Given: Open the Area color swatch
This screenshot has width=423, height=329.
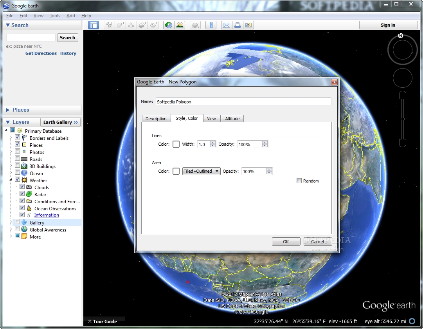Looking at the screenshot, I should pyautogui.click(x=176, y=171).
